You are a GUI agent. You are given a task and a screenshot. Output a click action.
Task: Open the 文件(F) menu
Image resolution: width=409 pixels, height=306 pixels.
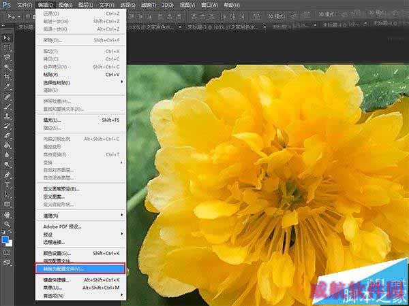click(25, 5)
